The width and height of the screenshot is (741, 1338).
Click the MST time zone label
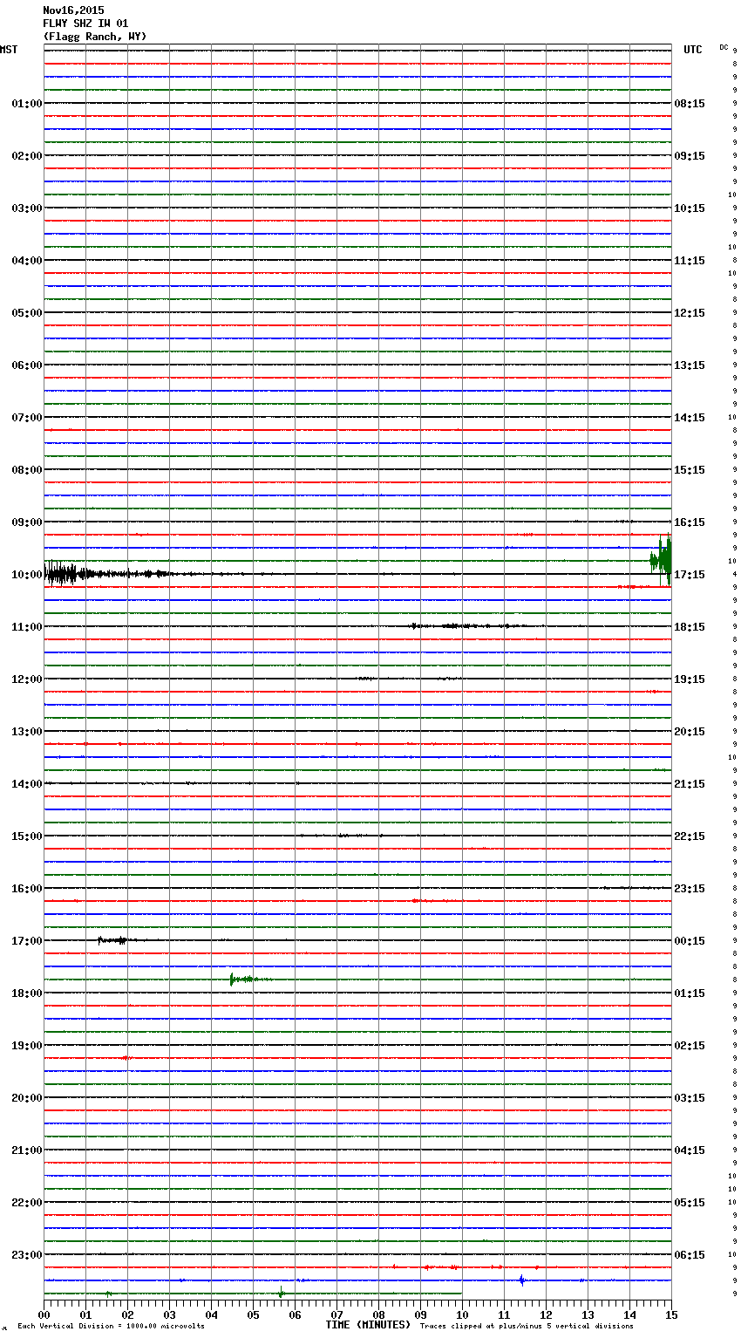pyautogui.click(x=9, y=50)
